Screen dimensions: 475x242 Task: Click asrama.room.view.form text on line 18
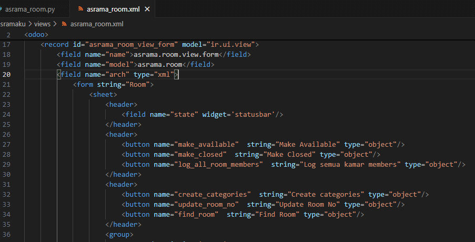pos(176,55)
